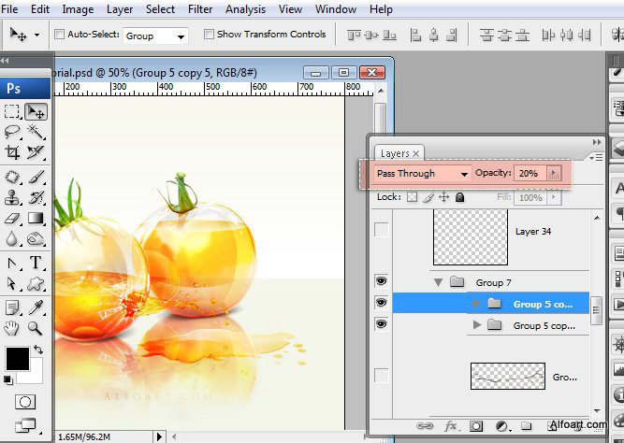The height and width of the screenshot is (443, 624).
Task: Select the Hand tool
Action: pos(12,328)
